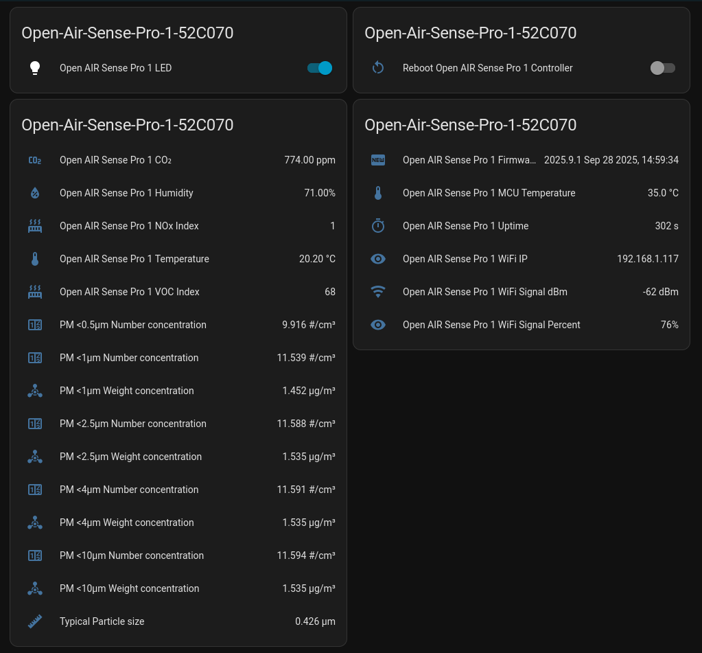
Task: Click the WiFi Signal Percent label
Action: (491, 325)
